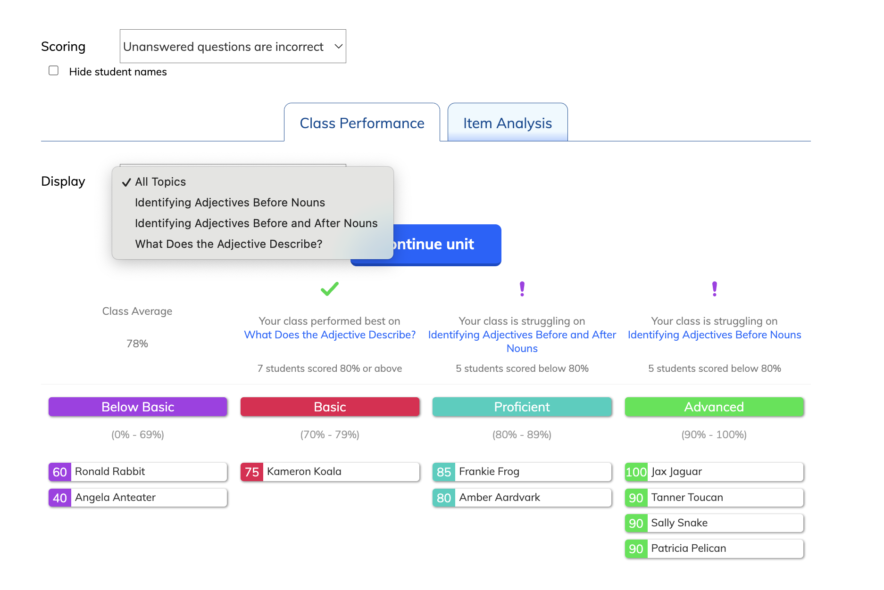This screenshot has height=590, width=884.
Task: Click the green Advanced header
Action: tap(714, 407)
